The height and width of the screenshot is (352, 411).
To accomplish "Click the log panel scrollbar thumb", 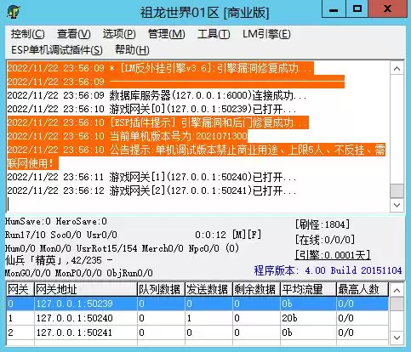I will click(x=397, y=191).
